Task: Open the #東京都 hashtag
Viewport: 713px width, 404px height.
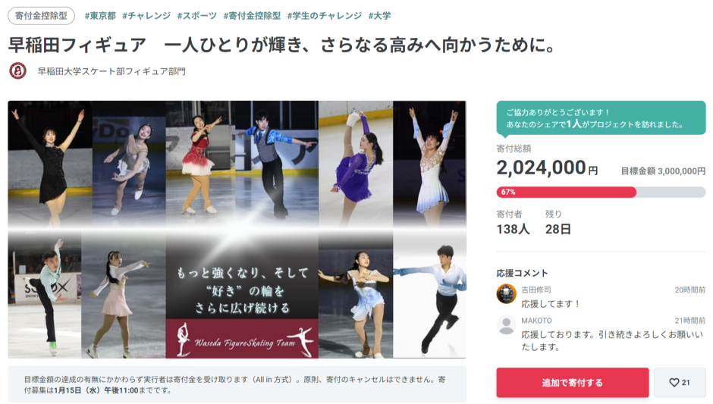Action: pos(100,15)
